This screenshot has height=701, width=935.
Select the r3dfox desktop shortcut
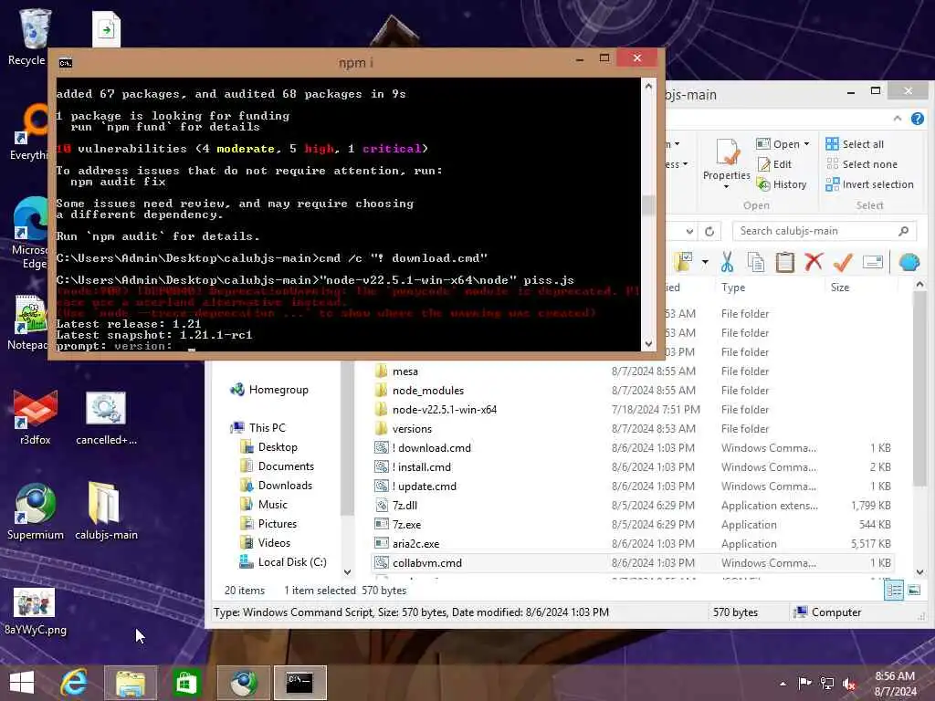[36, 416]
